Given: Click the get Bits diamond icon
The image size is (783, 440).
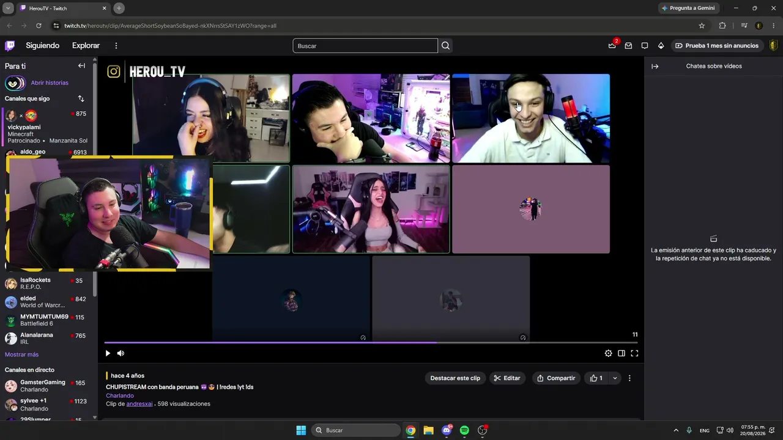Looking at the screenshot, I should pyautogui.click(x=661, y=46).
